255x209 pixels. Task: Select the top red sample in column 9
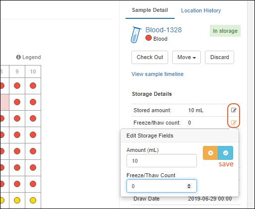tap(17, 86)
